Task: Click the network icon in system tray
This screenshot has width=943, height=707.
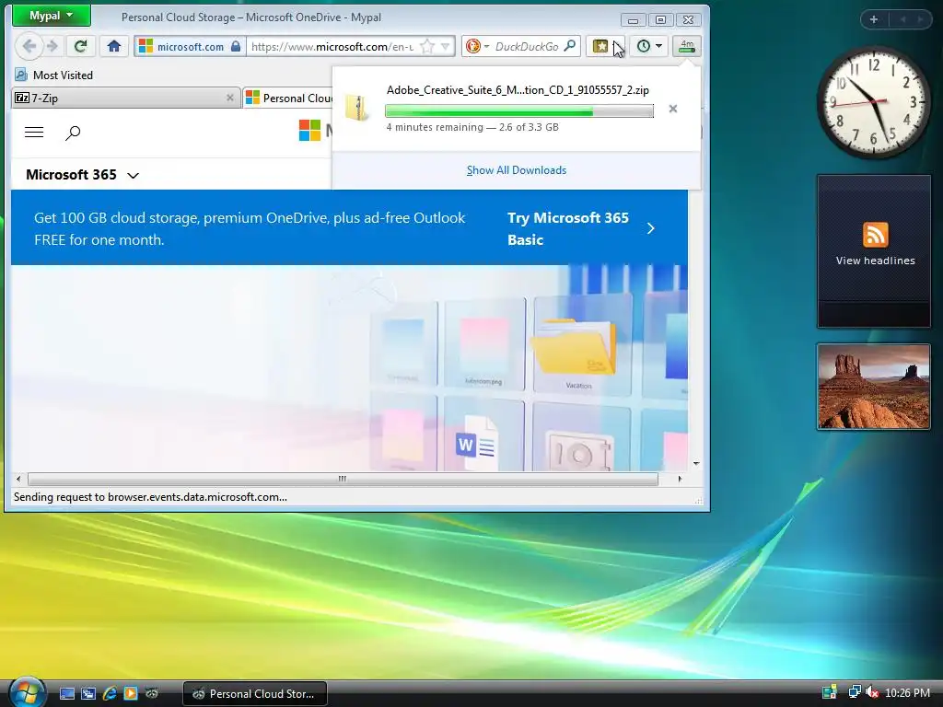Action: pos(854,692)
